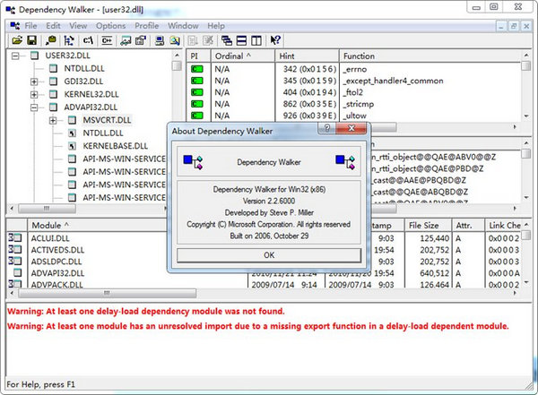Image resolution: width=538 pixels, height=395 pixels.
Task: Click the delay-load dependency not found warning
Action: coord(146,312)
